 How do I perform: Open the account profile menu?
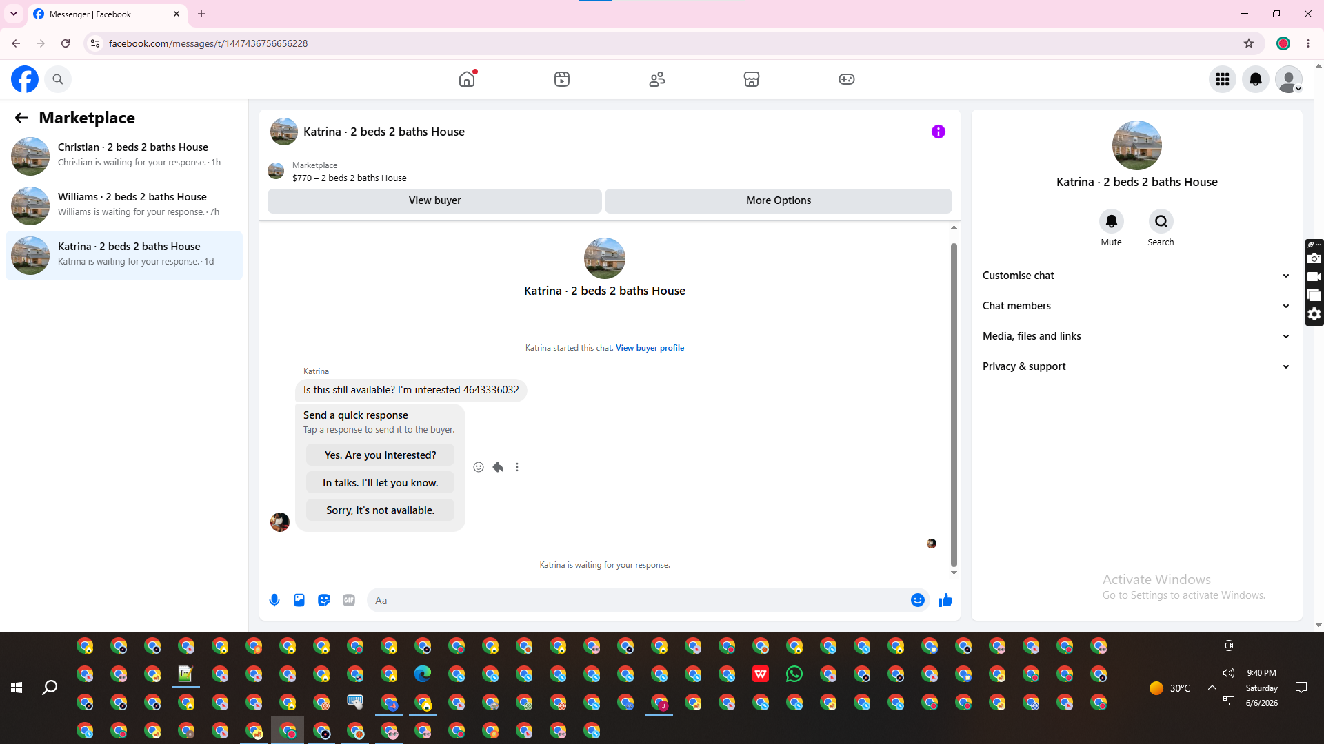(x=1289, y=79)
